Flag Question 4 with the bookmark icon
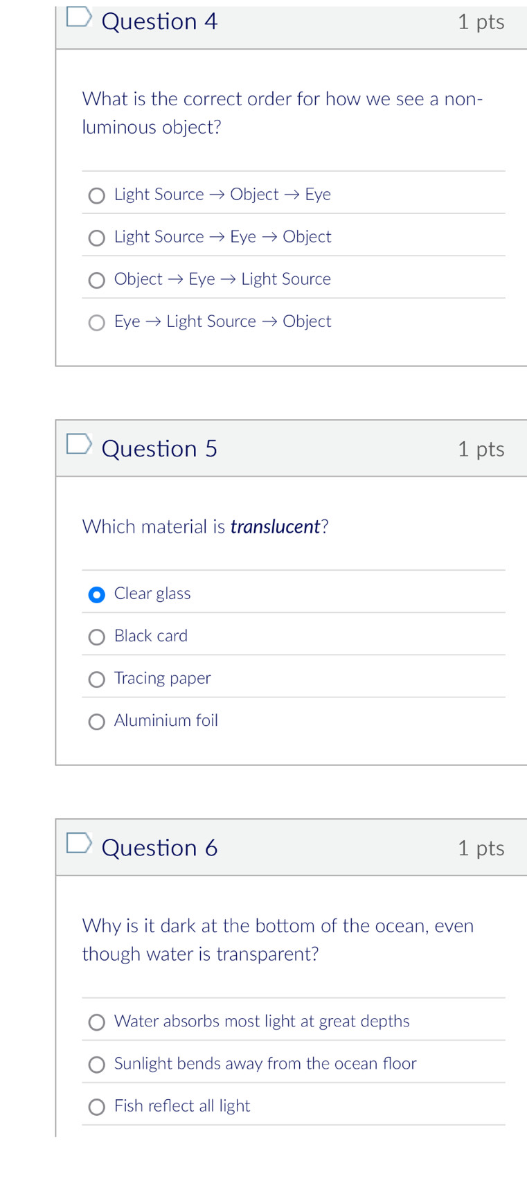The image size is (527, 1201). coord(79,17)
